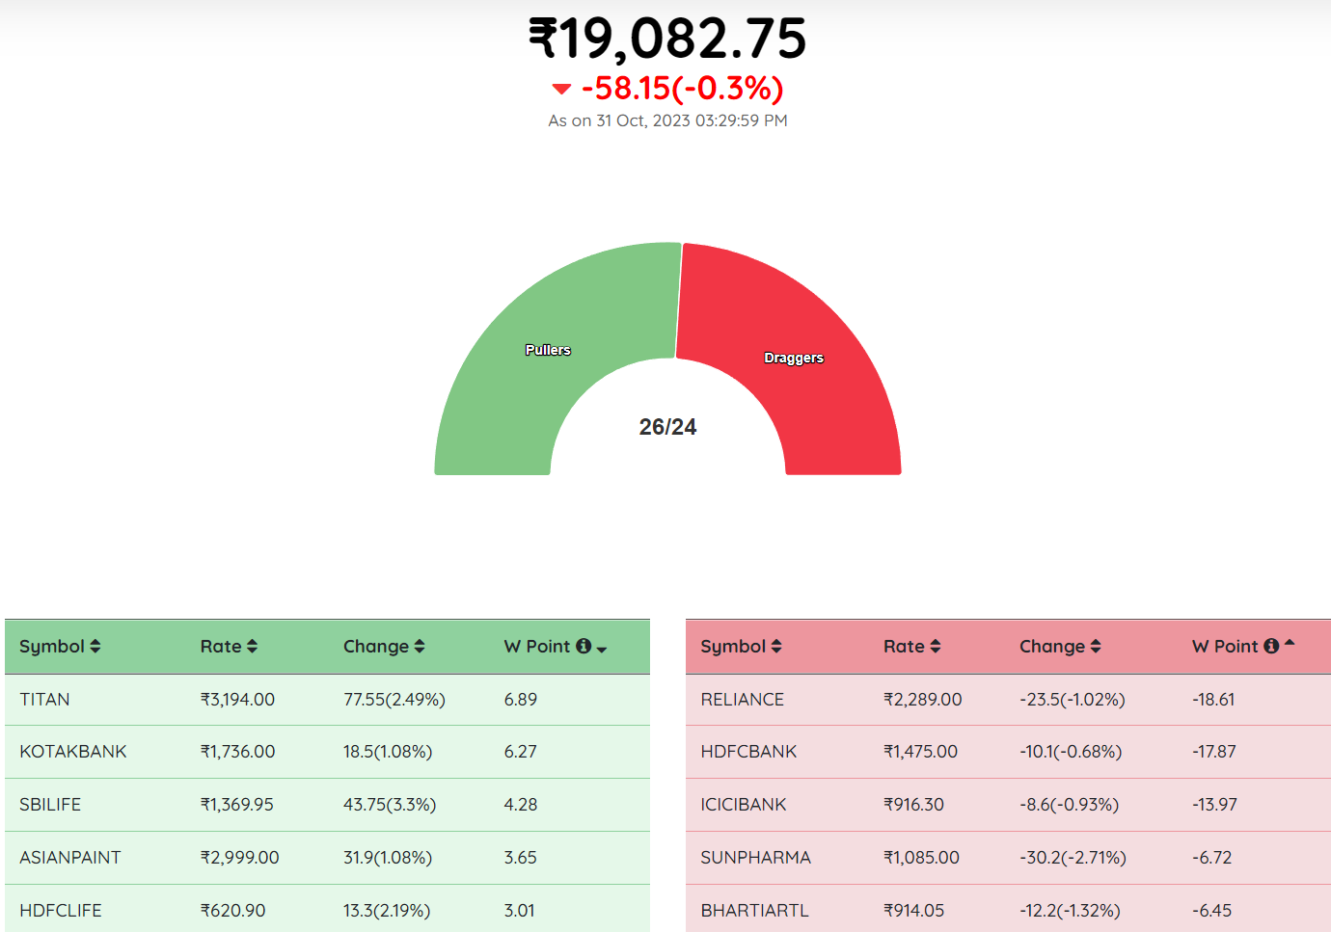Sort pullers table by Change arrows
Screen dimensions: 1331x932
coord(420,647)
